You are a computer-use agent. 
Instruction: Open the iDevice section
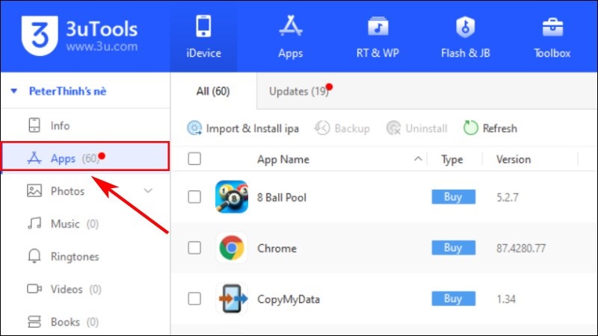pyautogui.click(x=203, y=37)
